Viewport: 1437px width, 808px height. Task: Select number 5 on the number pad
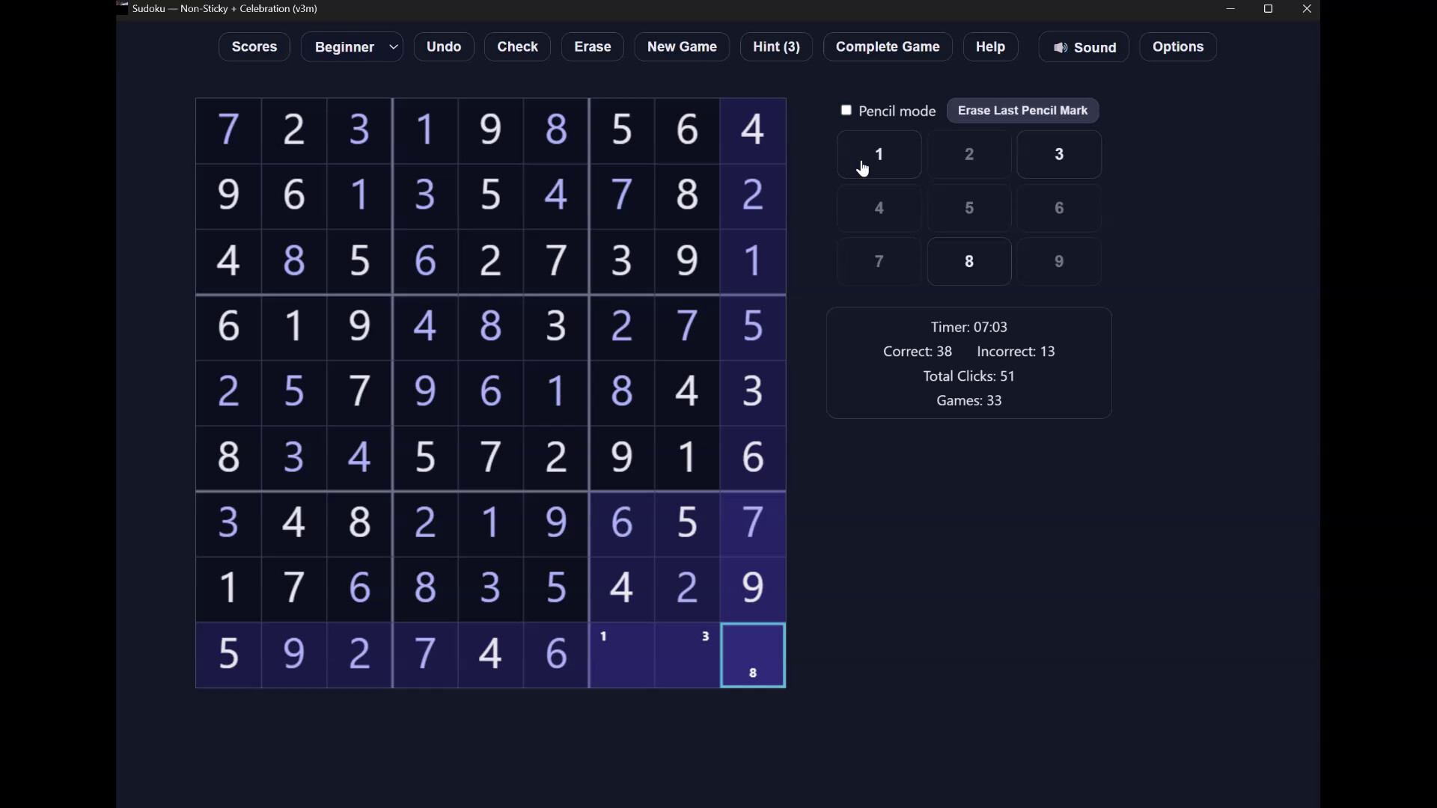(x=968, y=207)
